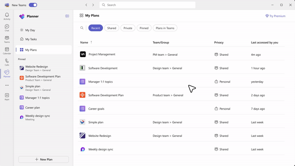The height and width of the screenshot is (166, 295).
Task: Open Teams in the app rail
Action: [7, 39]
